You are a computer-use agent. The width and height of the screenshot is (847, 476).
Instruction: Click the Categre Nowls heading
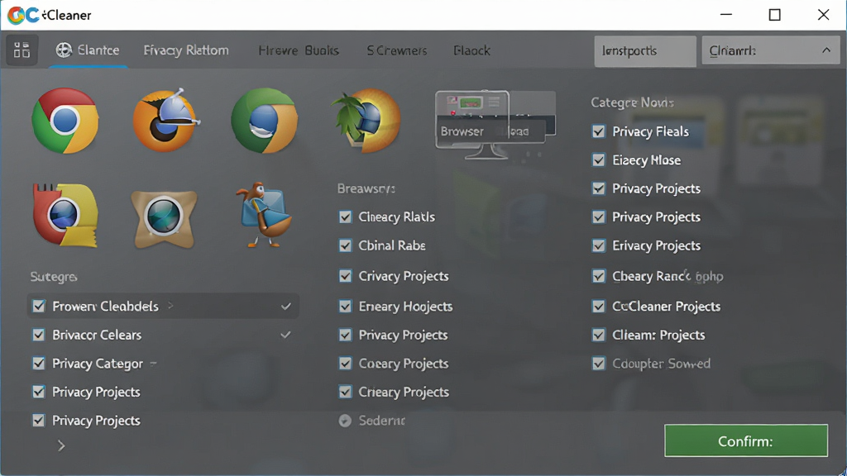click(x=632, y=102)
